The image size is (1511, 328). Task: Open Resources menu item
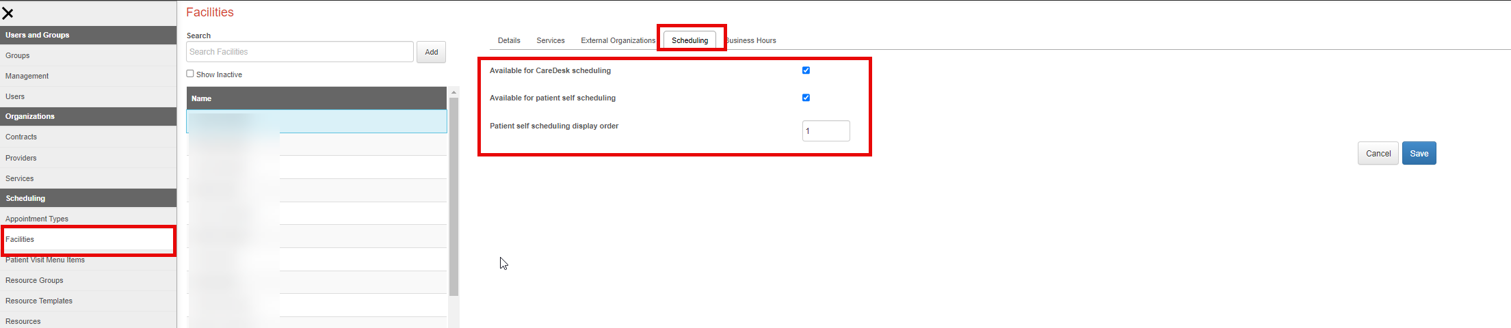(88, 321)
